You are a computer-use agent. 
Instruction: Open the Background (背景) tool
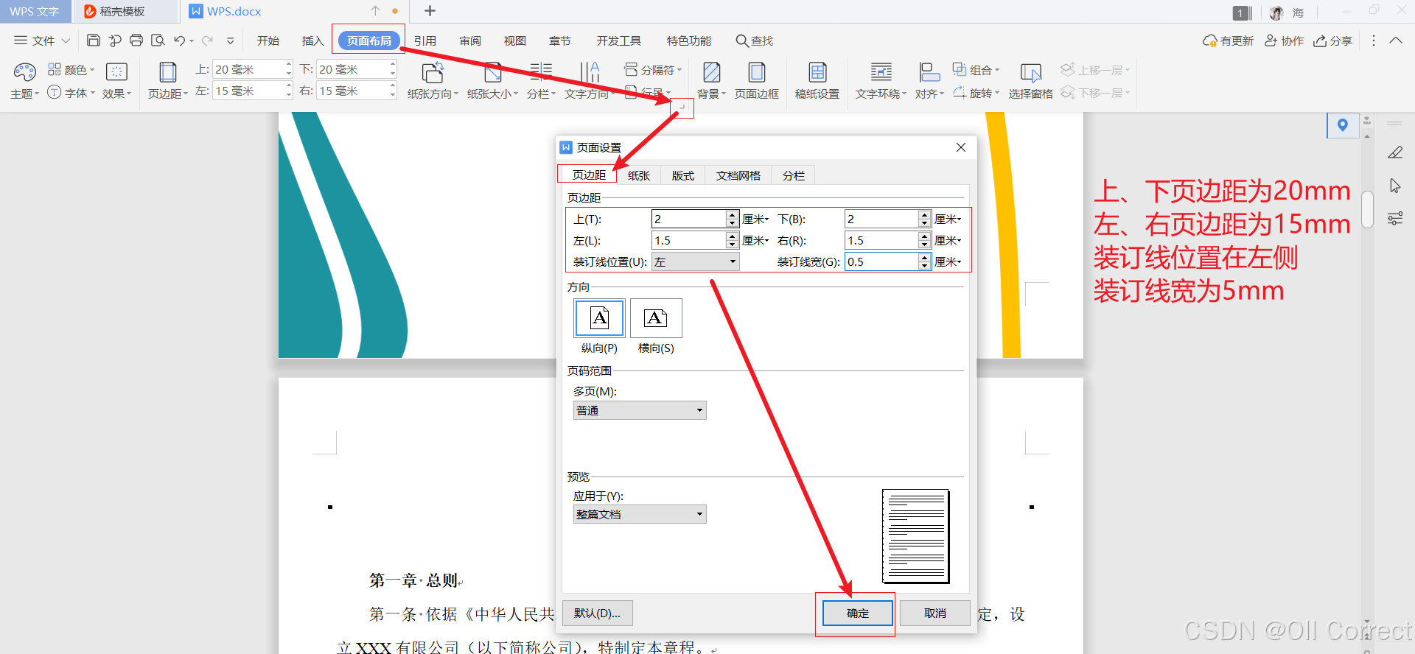(x=711, y=80)
